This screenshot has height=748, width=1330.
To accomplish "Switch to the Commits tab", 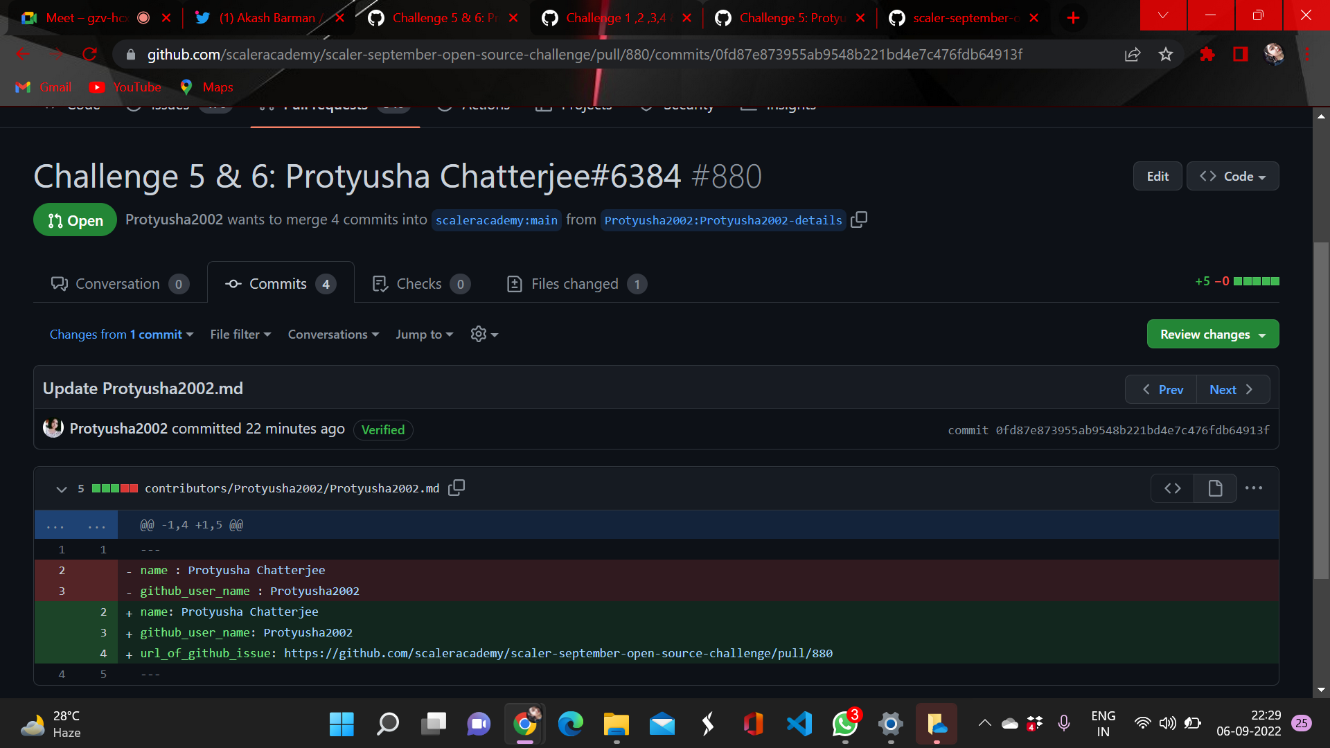I will (x=278, y=283).
